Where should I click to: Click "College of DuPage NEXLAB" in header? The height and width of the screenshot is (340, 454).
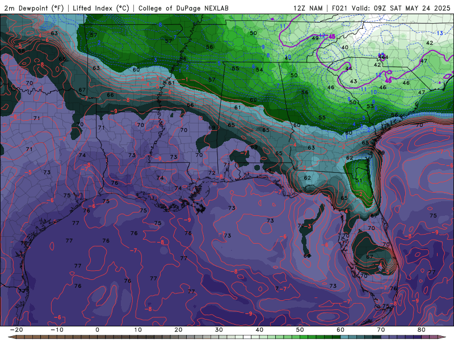[x=183, y=8]
